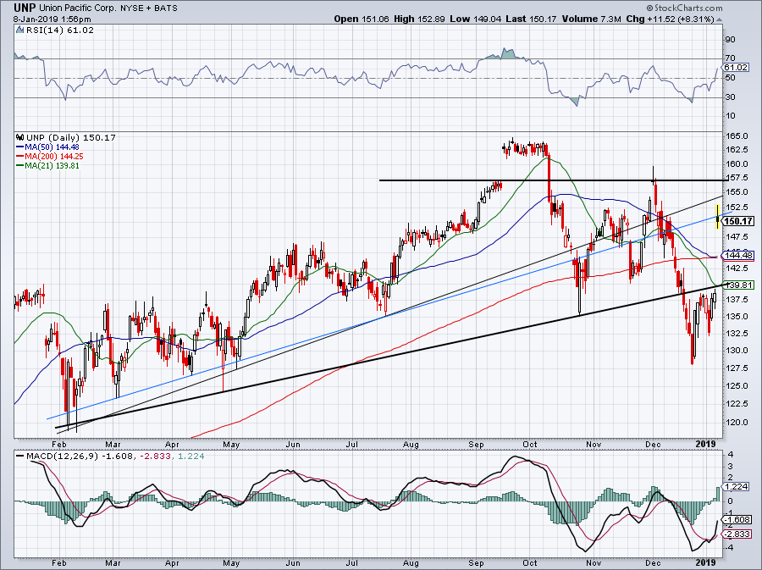Click the up-arrow triangle after Chg value
Screen dimensions: 762x570
click(x=719, y=20)
